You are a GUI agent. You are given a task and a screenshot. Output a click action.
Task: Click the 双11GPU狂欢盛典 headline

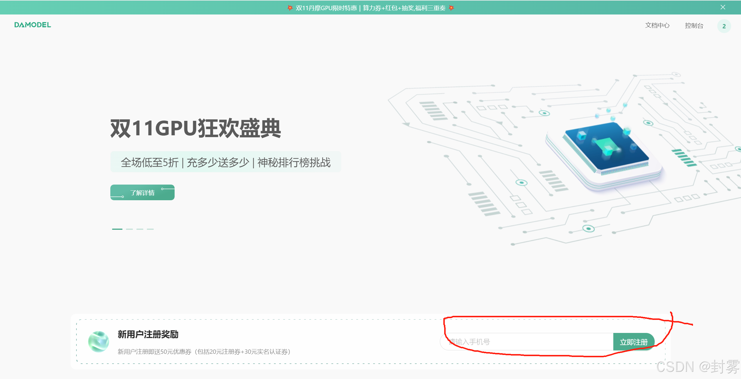(x=195, y=128)
